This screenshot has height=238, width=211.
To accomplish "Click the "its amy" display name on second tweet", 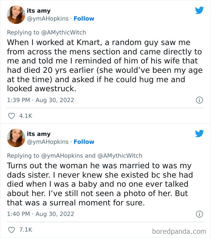I will [39, 134].
